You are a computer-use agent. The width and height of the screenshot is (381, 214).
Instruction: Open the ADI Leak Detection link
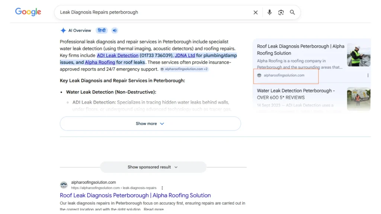tap(118, 55)
